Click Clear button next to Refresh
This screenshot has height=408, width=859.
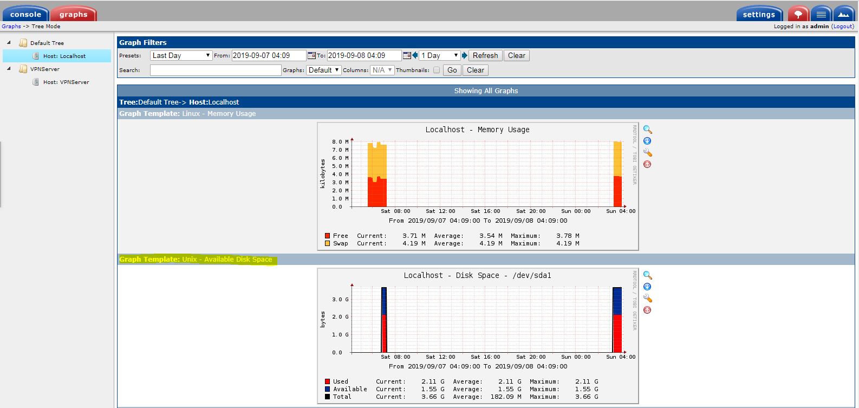click(x=517, y=55)
